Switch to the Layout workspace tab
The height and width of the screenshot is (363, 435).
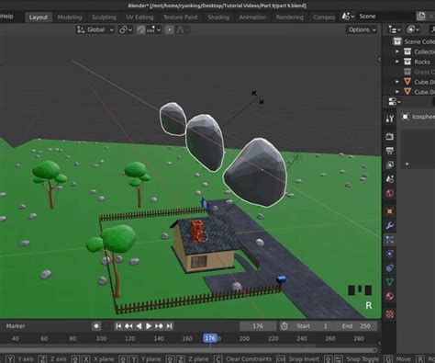(x=39, y=17)
